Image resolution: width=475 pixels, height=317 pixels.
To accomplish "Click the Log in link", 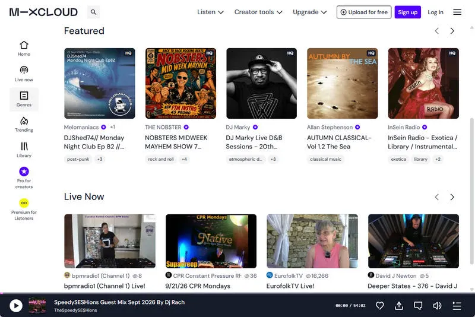I will point(435,12).
